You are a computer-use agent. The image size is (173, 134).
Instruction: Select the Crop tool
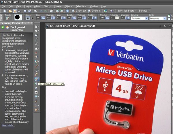pyautogui.click(x=36, y=44)
